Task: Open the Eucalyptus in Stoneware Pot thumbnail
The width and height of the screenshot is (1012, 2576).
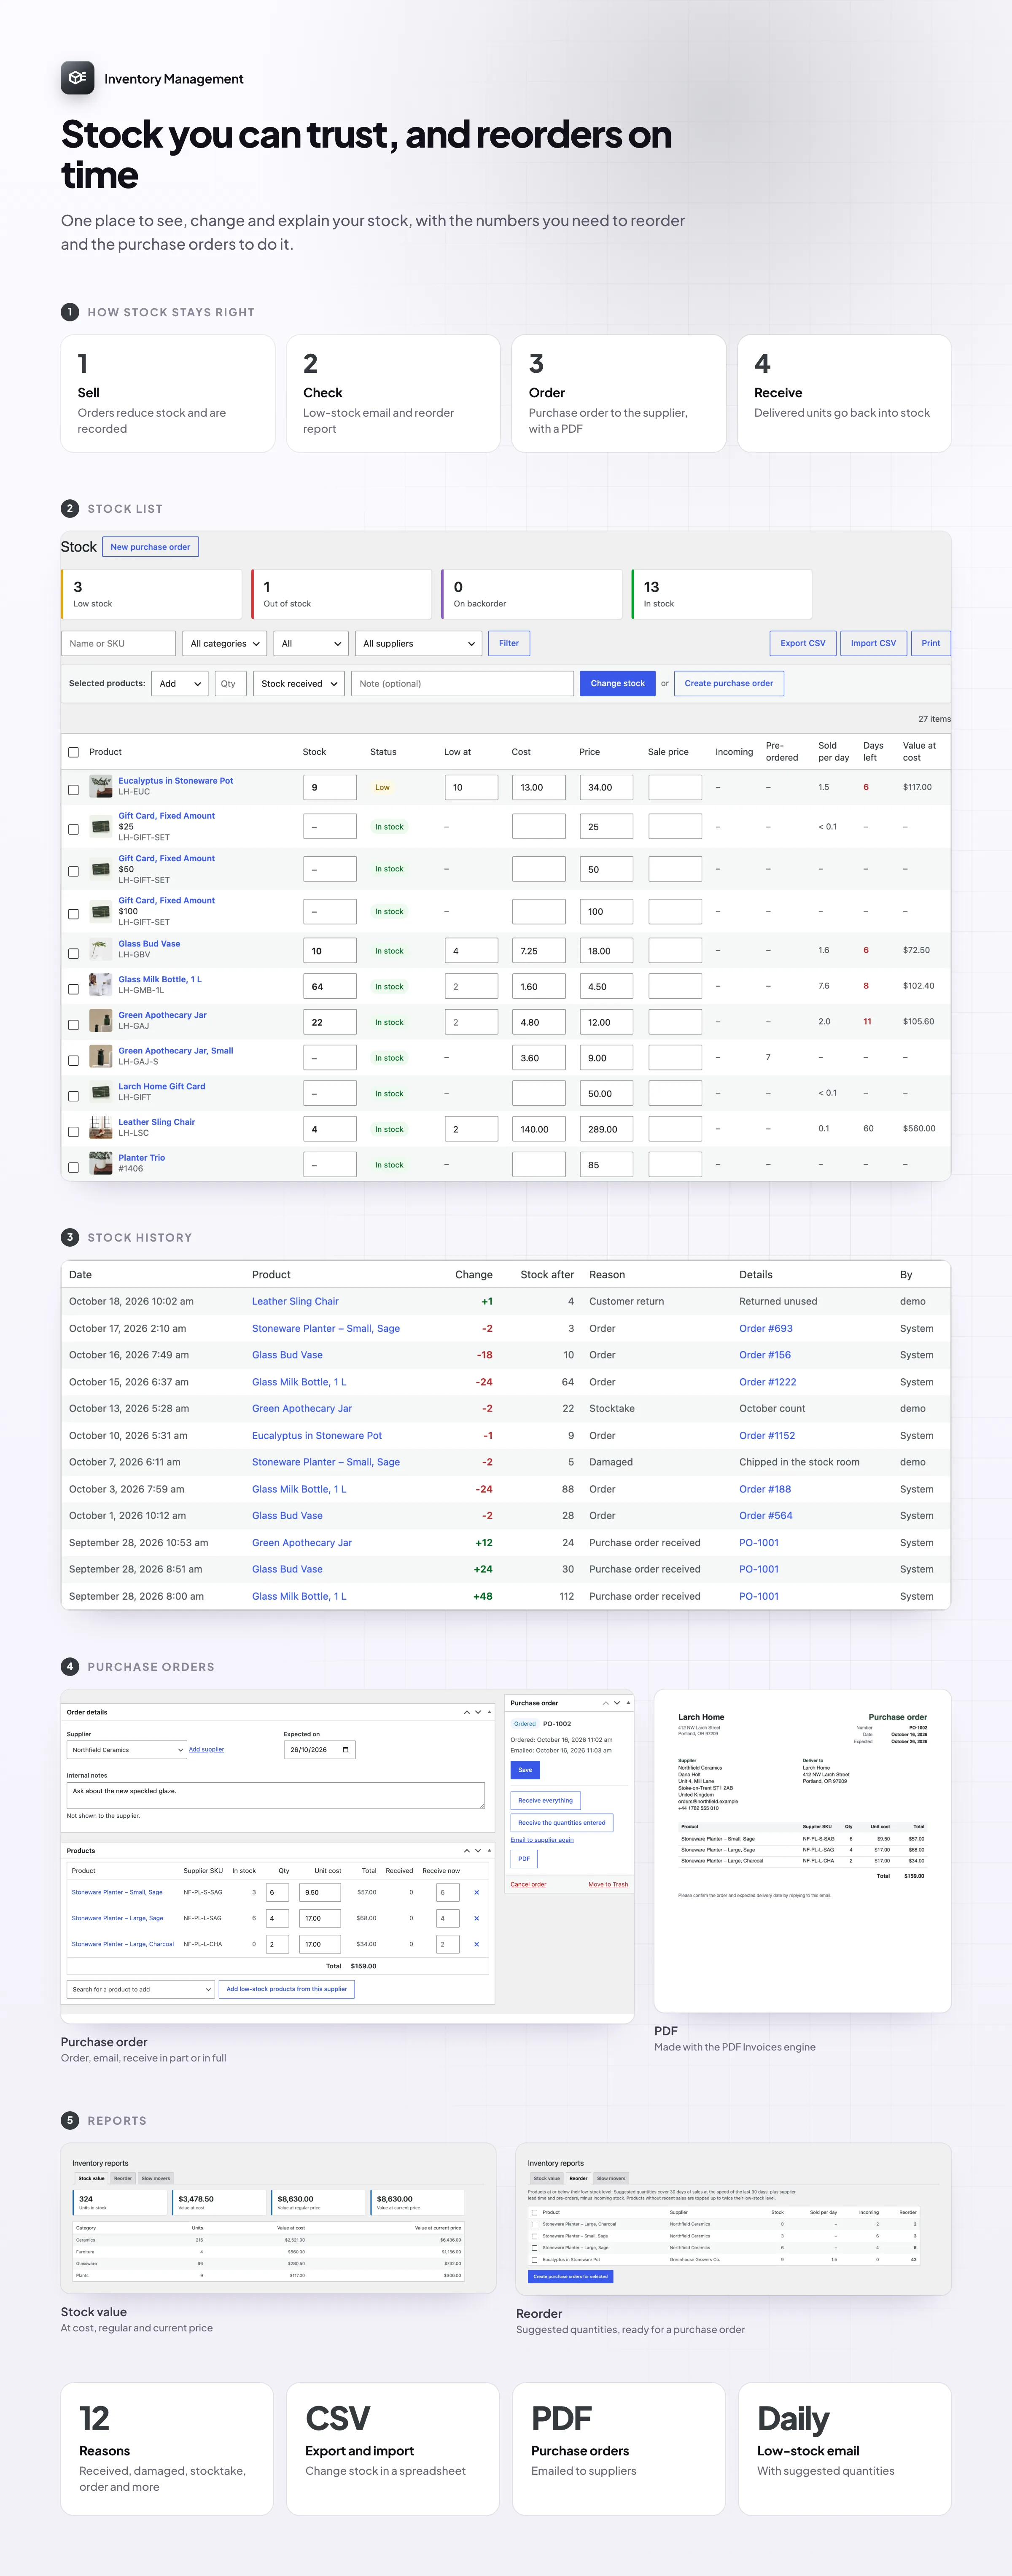Action: pyautogui.click(x=101, y=786)
